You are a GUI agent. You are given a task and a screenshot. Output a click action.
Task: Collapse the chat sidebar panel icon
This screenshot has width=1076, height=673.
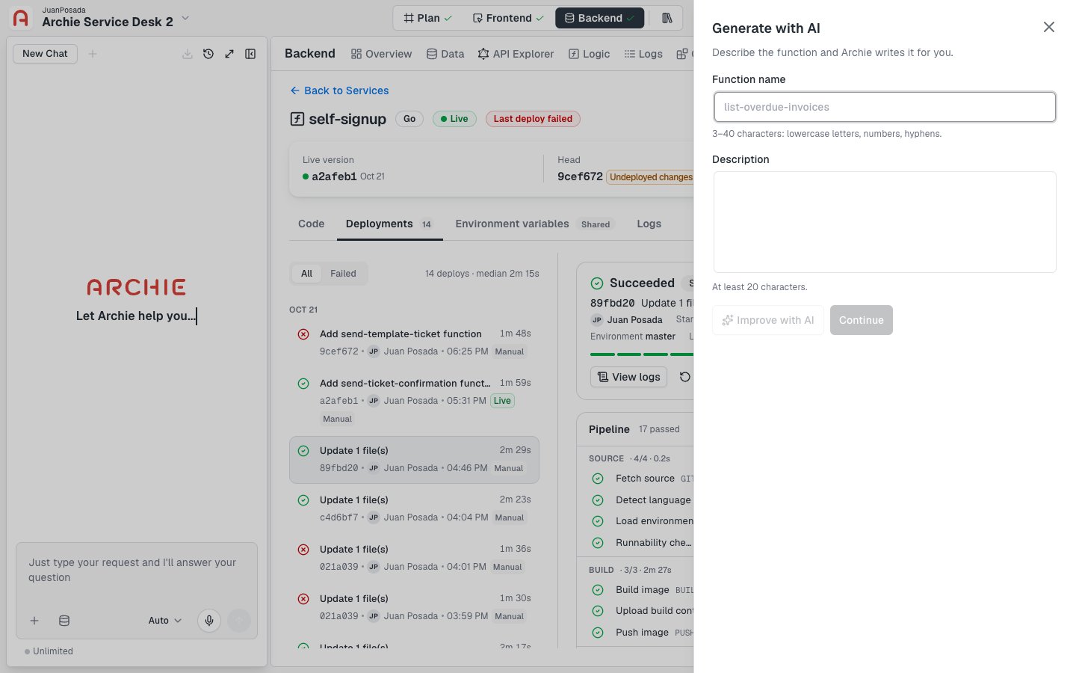click(x=250, y=54)
